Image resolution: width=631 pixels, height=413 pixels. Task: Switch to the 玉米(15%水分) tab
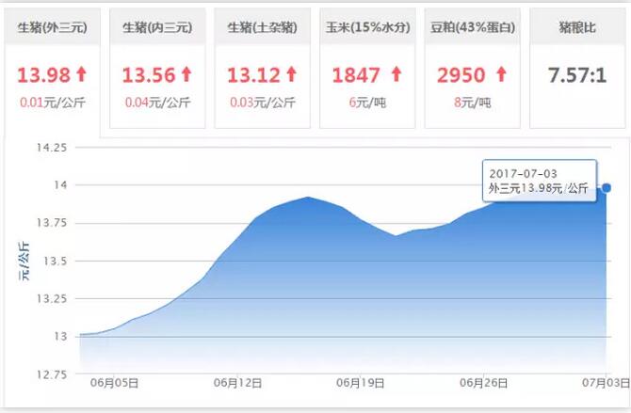pos(366,27)
